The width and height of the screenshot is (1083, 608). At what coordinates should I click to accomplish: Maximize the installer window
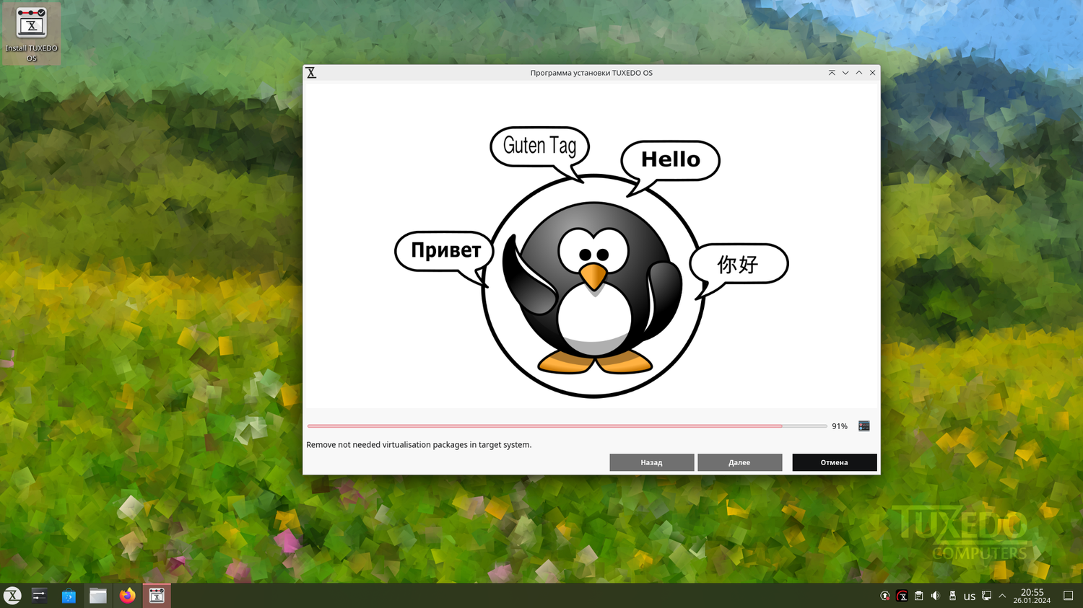859,73
